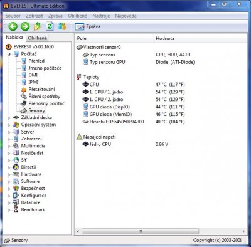
Task: Click the users icon in the toolbar
Action: (x=62, y=26)
